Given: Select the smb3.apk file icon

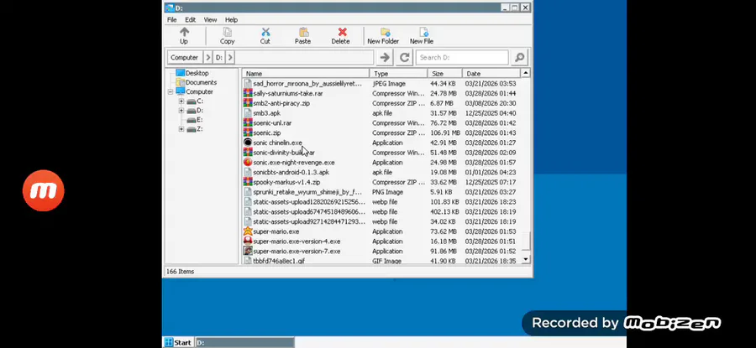Looking at the screenshot, I should [x=248, y=113].
